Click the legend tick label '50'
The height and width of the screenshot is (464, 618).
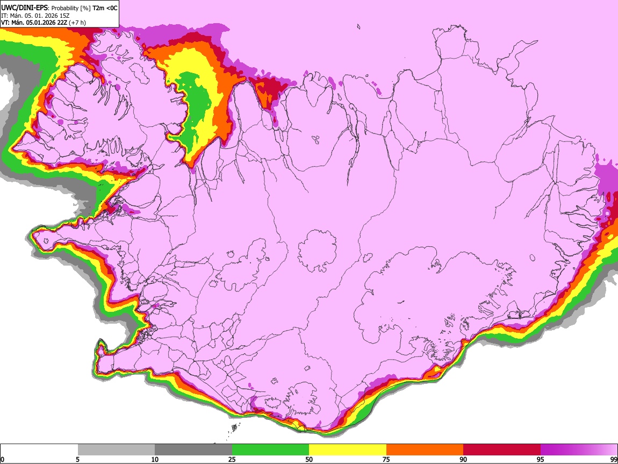309,460
